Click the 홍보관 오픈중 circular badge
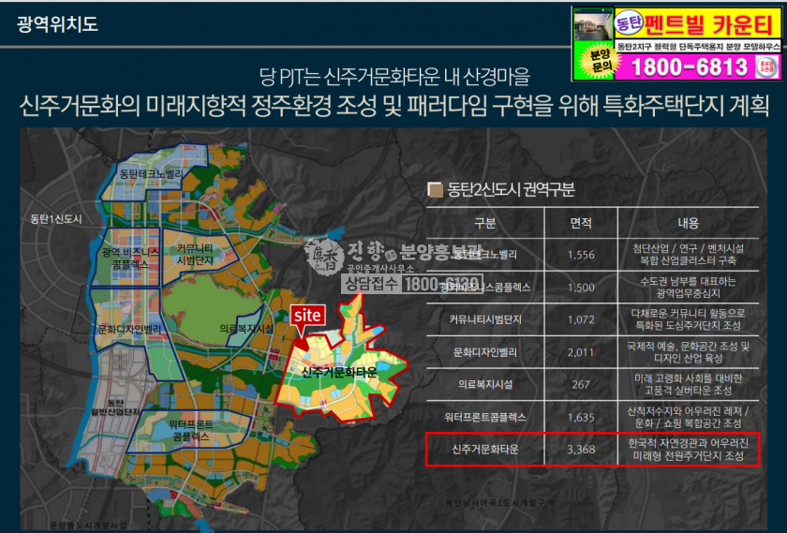Image resolution: width=787 pixels, height=533 pixels. click(x=766, y=67)
